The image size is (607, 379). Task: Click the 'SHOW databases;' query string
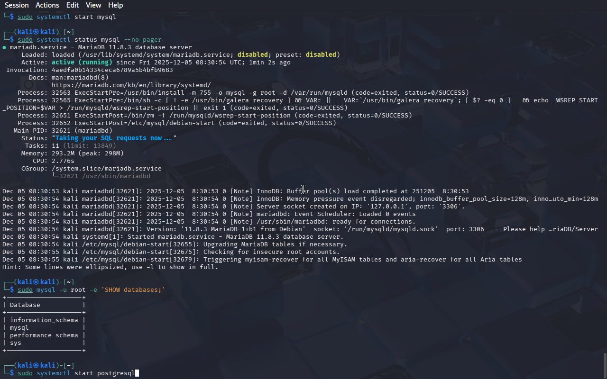[x=133, y=289]
